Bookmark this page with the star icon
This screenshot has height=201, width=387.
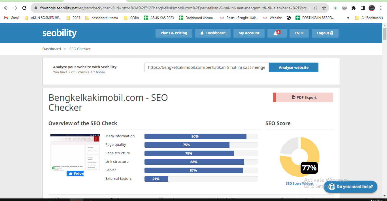pos(324,8)
